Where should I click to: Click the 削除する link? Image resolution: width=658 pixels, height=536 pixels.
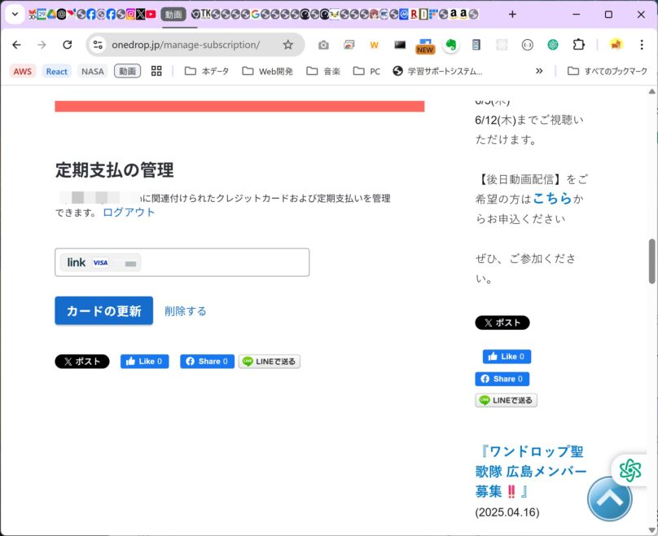[x=185, y=310]
